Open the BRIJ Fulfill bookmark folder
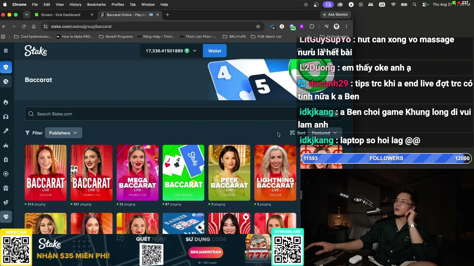This screenshot has height=266, width=474. coord(234,37)
